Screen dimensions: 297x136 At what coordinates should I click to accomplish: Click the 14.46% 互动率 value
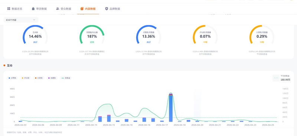pos(35,36)
